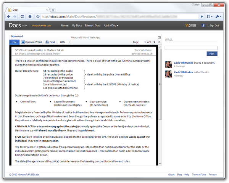
Task: Click the address bar URL field
Action: click(x=119, y=17)
